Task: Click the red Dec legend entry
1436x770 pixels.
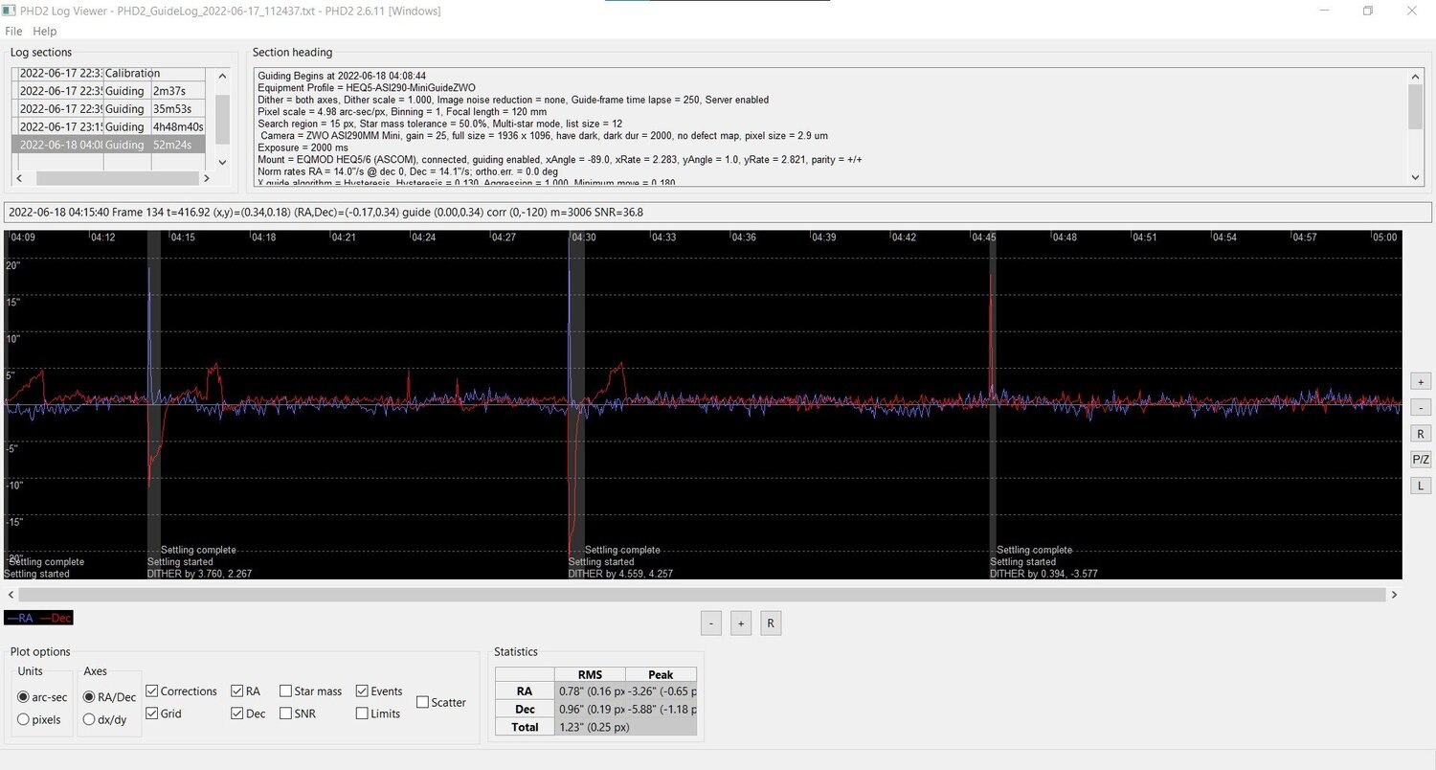Action: [56, 618]
